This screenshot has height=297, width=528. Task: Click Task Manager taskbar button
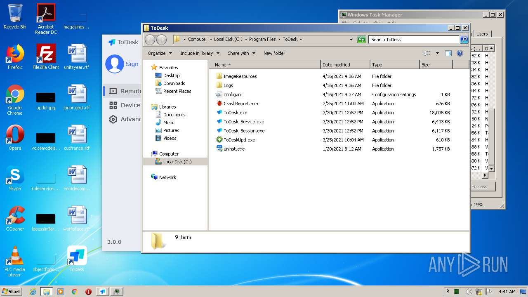(x=117, y=291)
